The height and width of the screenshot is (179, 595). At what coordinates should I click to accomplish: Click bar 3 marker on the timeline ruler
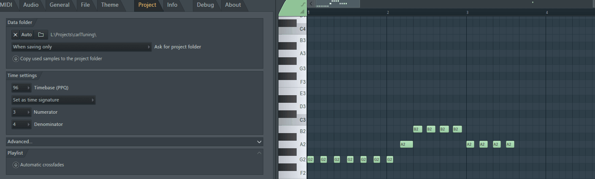point(467,13)
